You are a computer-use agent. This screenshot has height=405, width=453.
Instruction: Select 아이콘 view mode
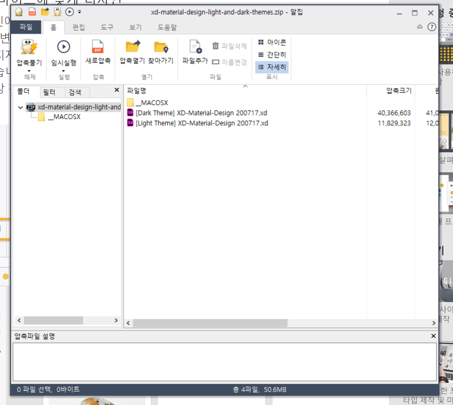pyautogui.click(x=272, y=42)
